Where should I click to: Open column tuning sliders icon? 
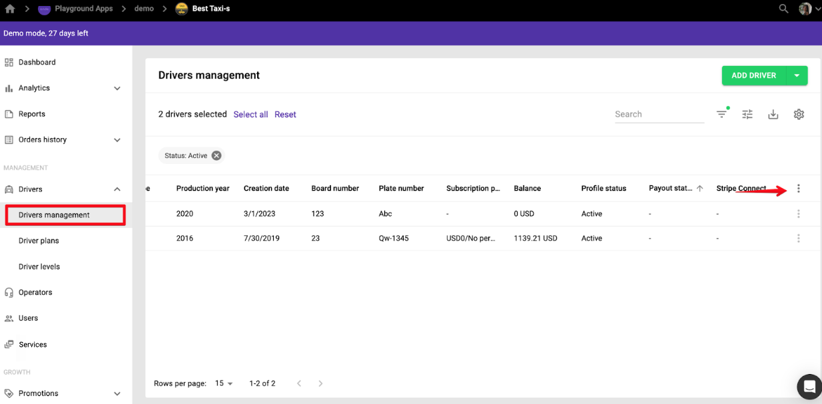click(x=747, y=115)
